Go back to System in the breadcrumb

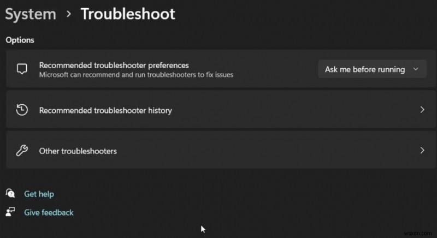(x=31, y=14)
